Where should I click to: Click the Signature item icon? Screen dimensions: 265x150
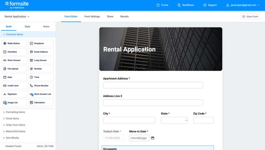[x=5, y=94]
